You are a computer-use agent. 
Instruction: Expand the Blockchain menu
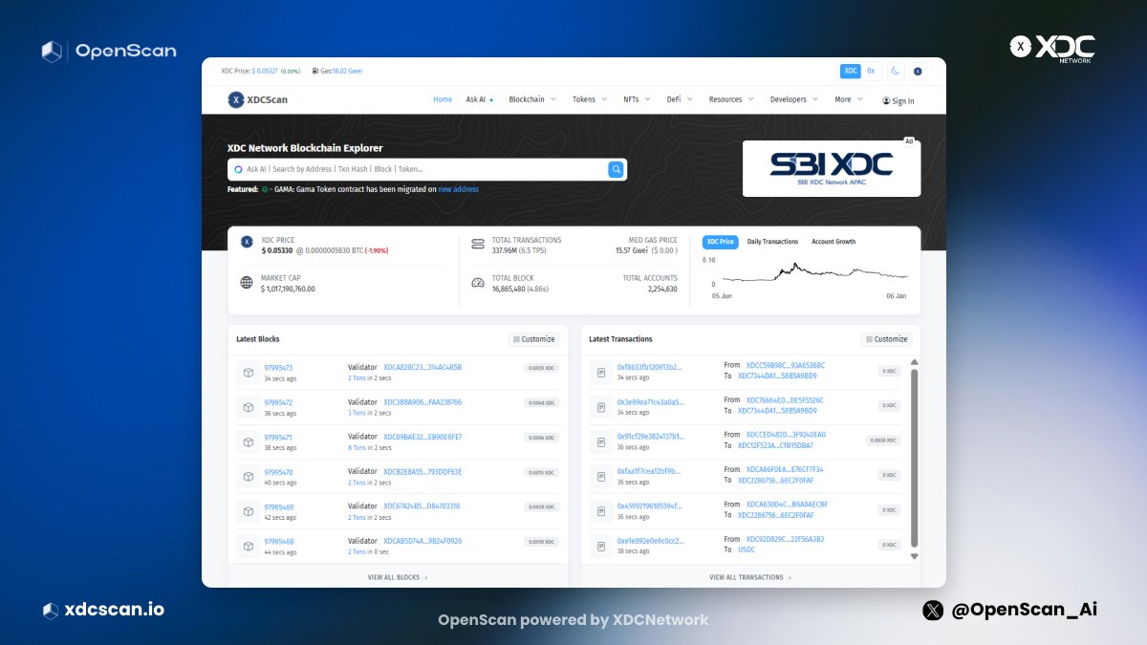click(x=531, y=99)
